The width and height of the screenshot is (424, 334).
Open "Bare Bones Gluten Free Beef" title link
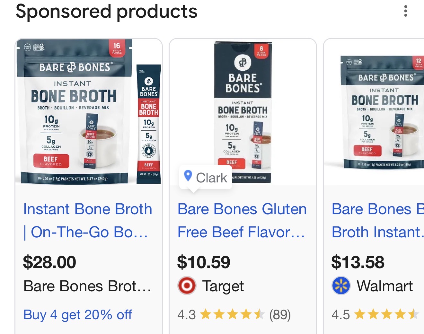coord(242,221)
